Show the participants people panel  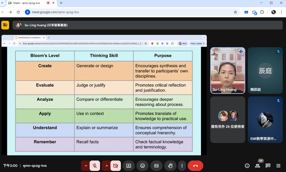point(257,166)
